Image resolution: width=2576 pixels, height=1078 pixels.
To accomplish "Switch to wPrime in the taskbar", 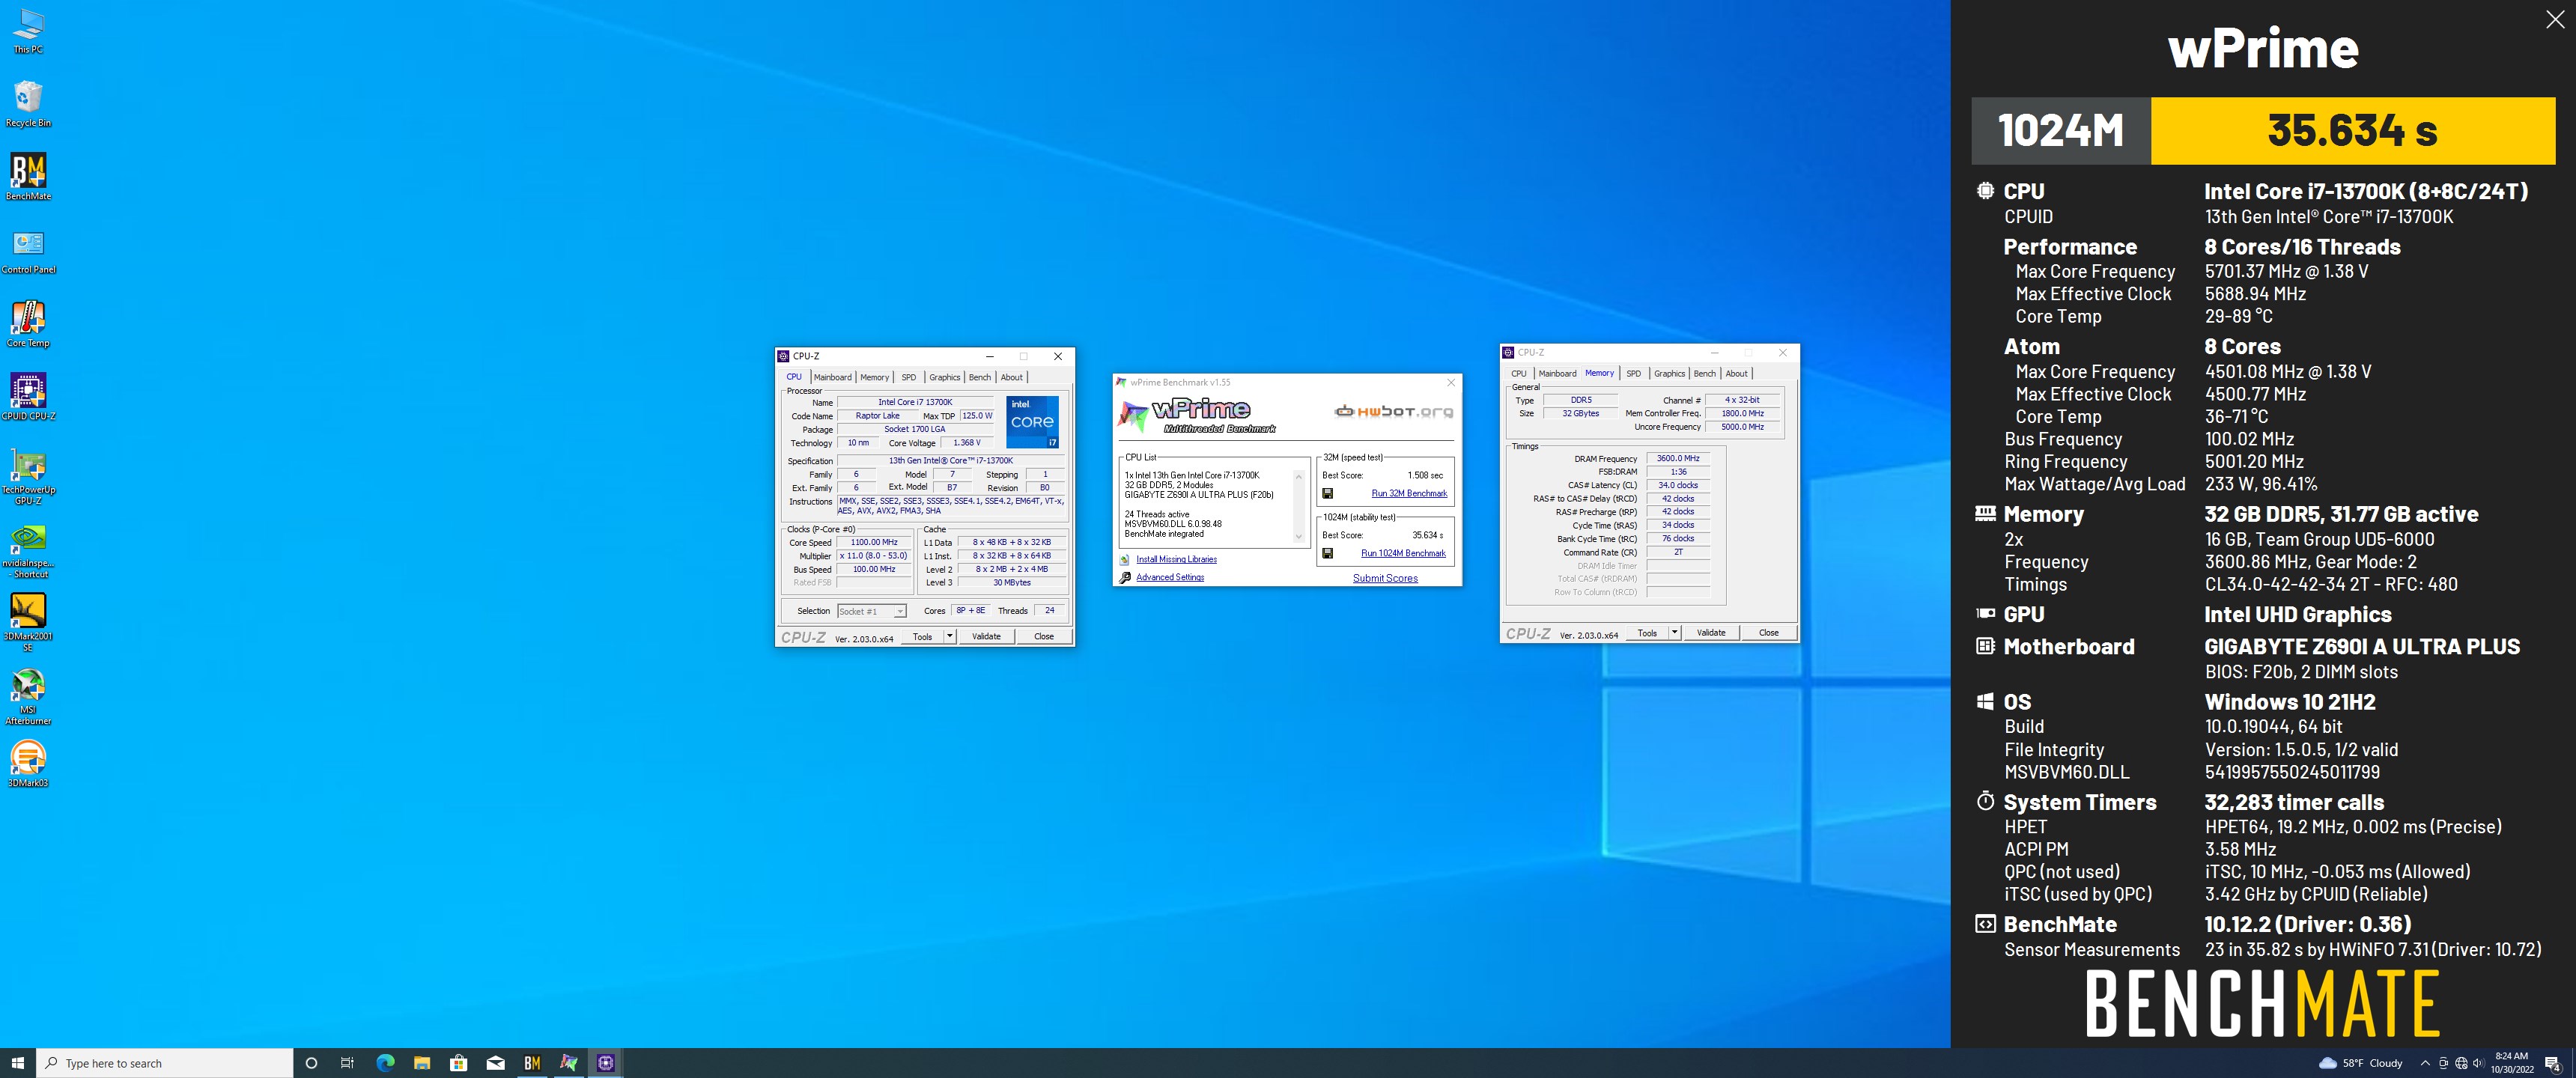I will click(x=569, y=1063).
